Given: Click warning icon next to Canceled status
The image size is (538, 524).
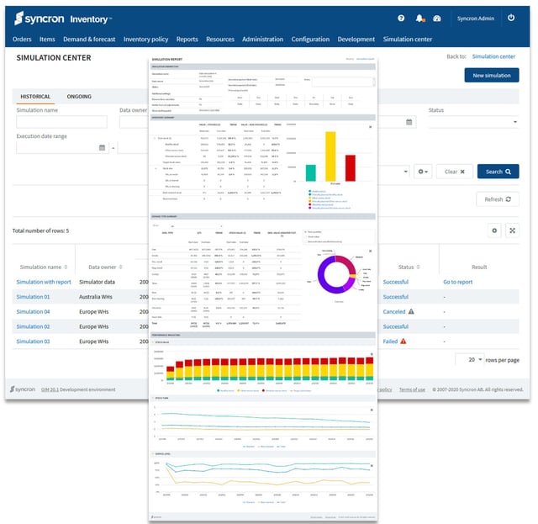Looking at the screenshot, I should pos(411,311).
